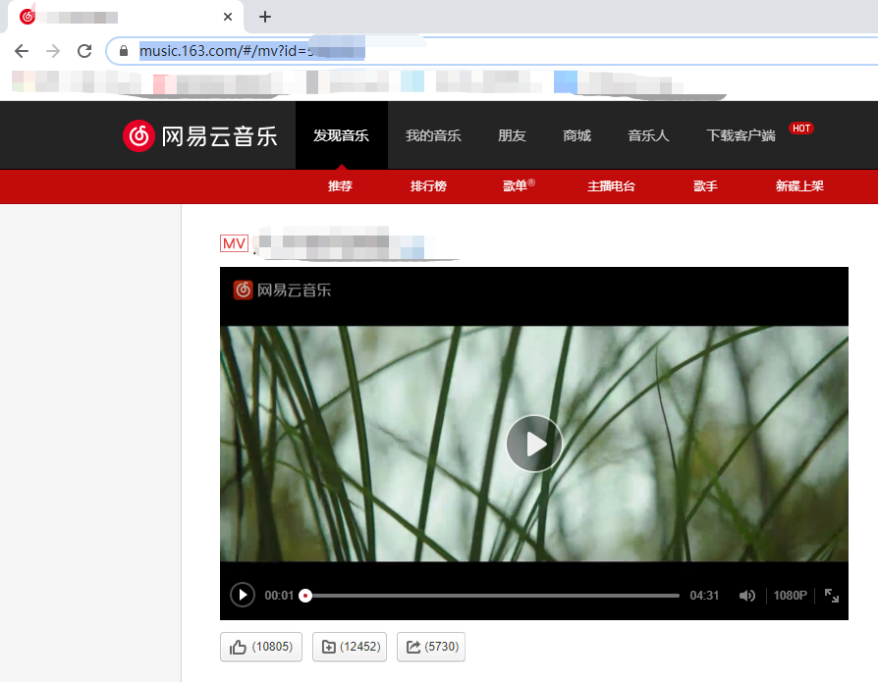Enter fullscreen mode in video player
878x682 pixels.
coord(832,596)
